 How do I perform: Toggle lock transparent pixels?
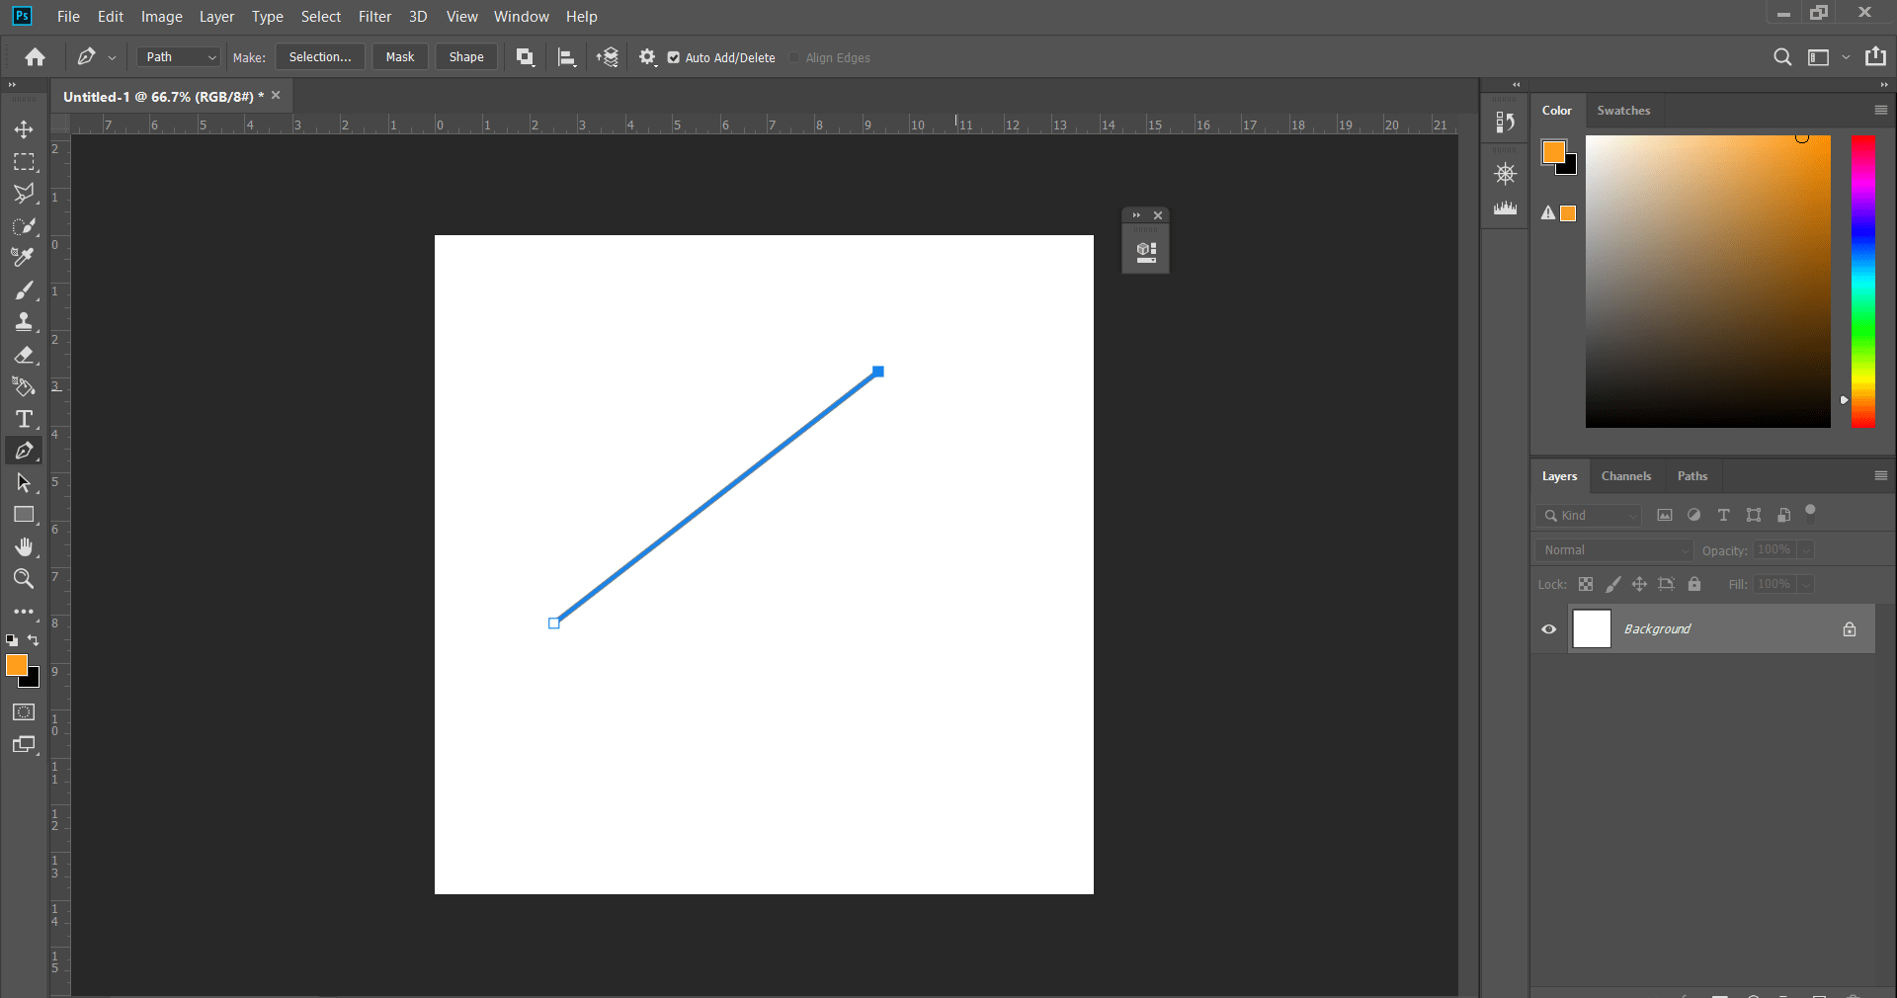coord(1586,584)
